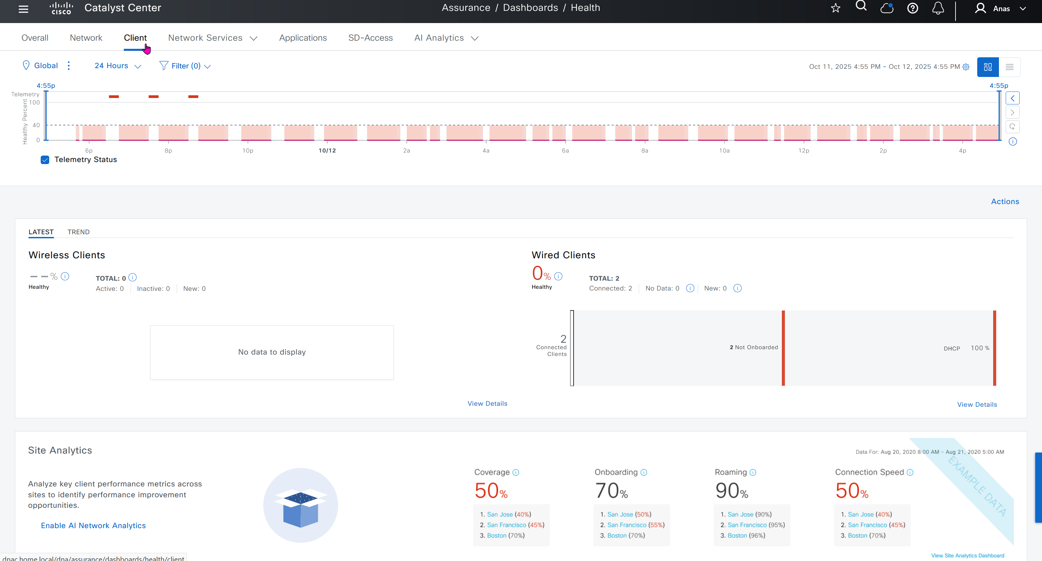Click the time range settings gear
The width and height of the screenshot is (1042, 561).
(x=966, y=67)
